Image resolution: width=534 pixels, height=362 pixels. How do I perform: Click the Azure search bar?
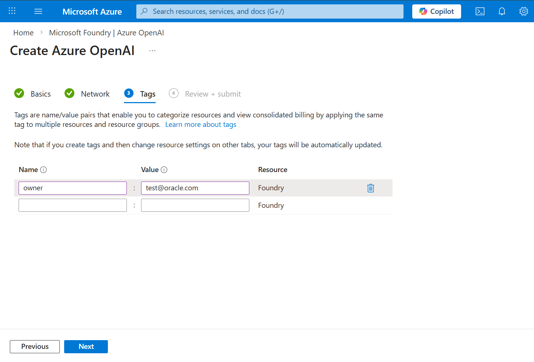[269, 11]
